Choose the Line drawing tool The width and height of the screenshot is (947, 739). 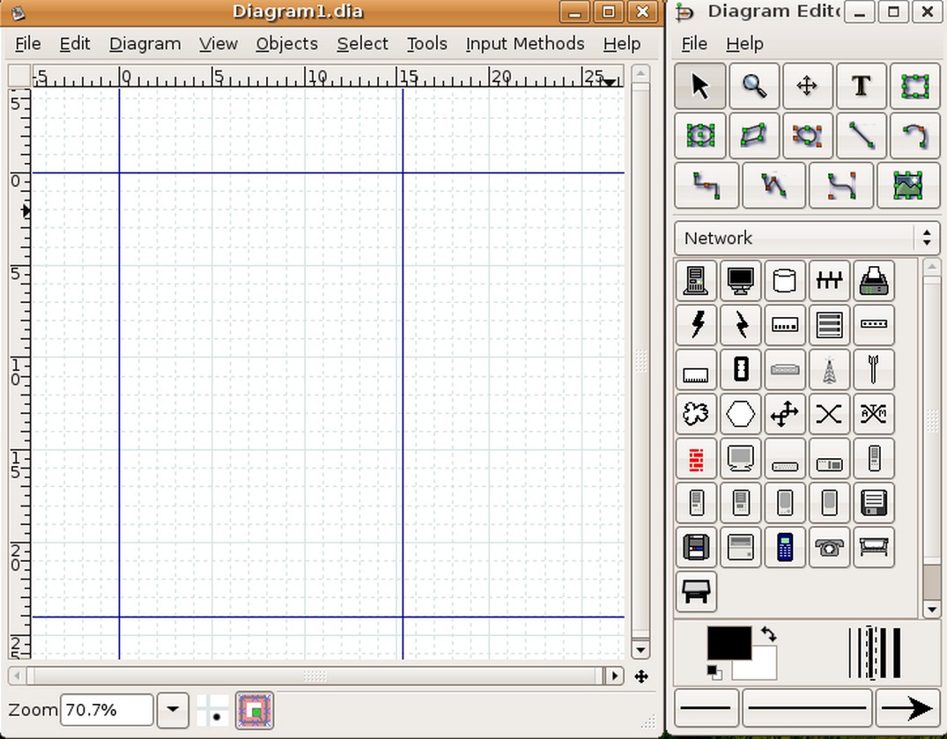pyautogui.click(x=861, y=136)
